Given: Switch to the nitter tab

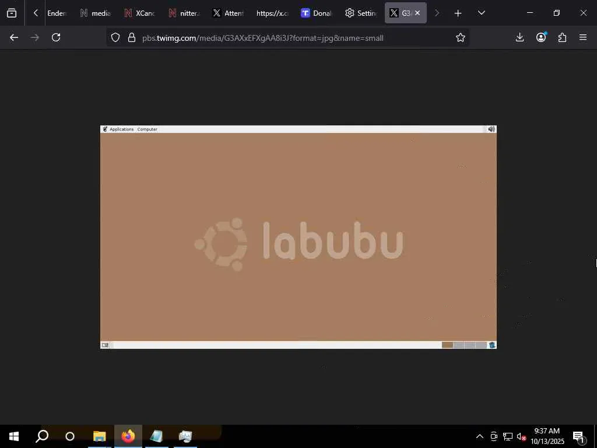Looking at the screenshot, I should tap(184, 13).
